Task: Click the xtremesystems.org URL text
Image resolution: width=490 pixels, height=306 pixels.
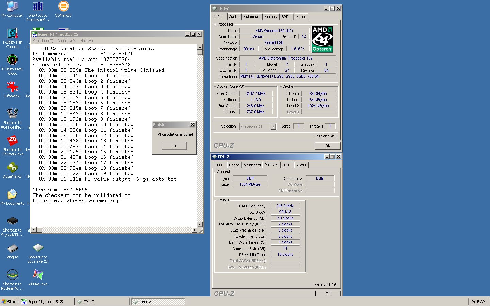Action: click(x=77, y=201)
